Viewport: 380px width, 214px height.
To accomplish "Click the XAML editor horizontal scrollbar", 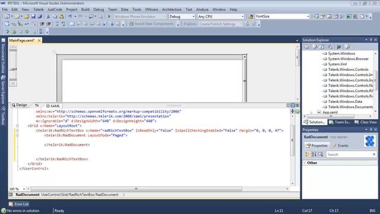I will click(x=136, y=189).
